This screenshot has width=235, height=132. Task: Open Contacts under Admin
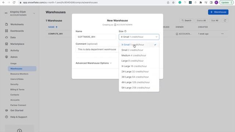coord(15,95)
